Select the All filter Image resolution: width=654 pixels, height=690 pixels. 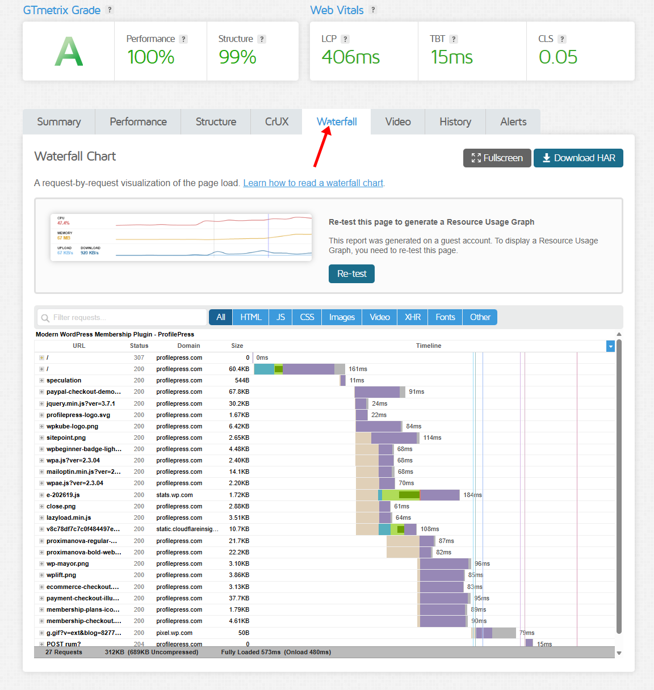(x=221, y=317)
